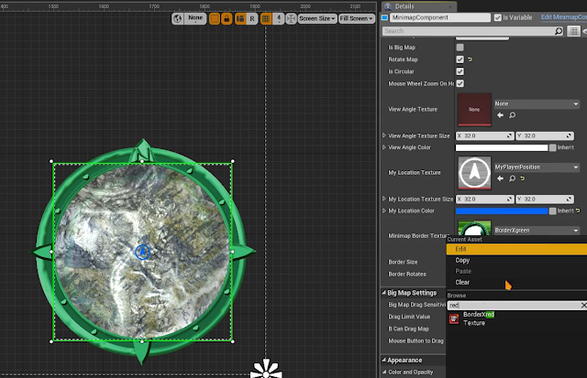Collapse the Big Map Settings section
587x378 pixels.
[383, 293]
